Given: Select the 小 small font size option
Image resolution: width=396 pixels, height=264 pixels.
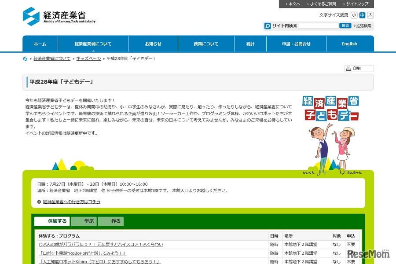Looking at the screenshot, I should coord(353,15).
